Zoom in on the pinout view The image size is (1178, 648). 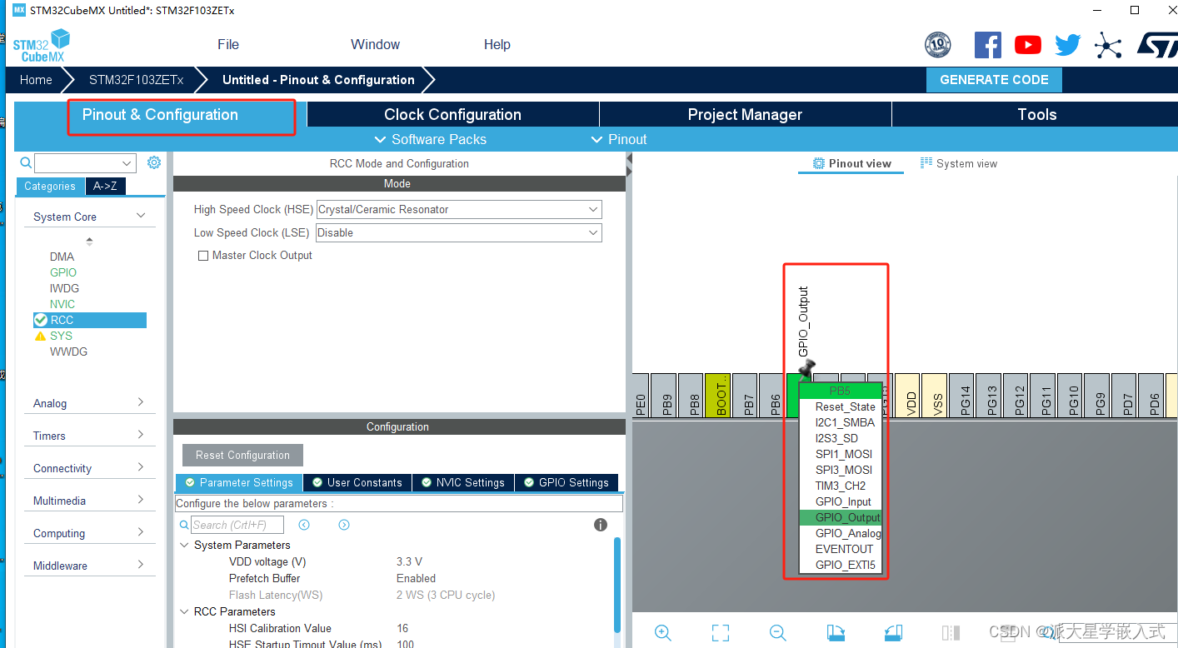(x=663, y=633)
